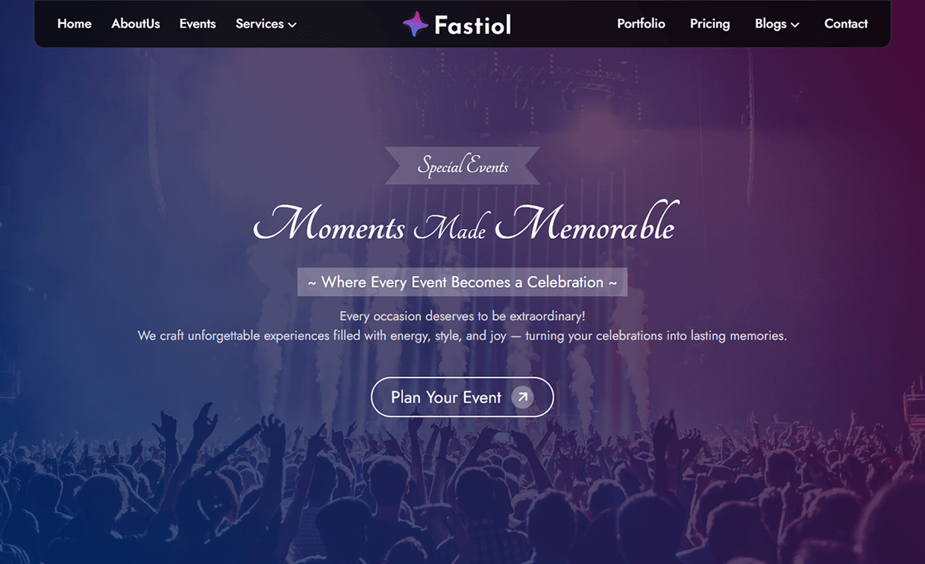
Task: Click the Special Events ribbon banner
Action: 462,165
